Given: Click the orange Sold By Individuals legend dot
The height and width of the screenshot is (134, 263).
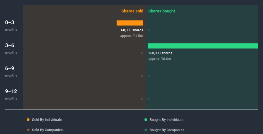Looking at the screenshot, I should pyautogui.click(x=28, y=120).
